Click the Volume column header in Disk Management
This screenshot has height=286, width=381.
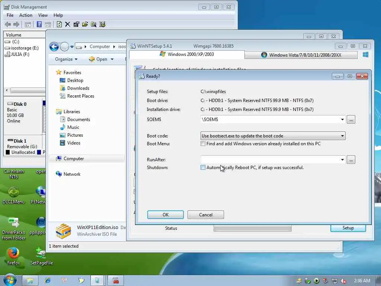(24, 35)
